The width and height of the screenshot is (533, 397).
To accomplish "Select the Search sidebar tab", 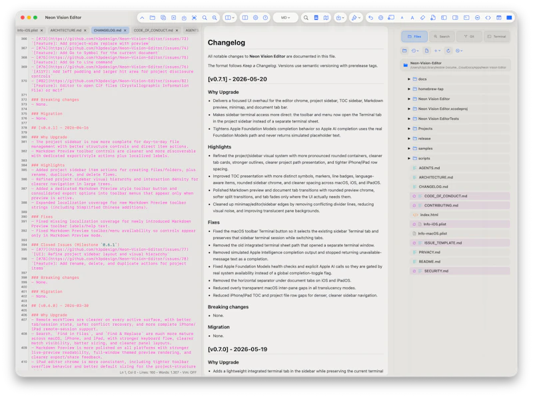I will click(x=442, y=37).
